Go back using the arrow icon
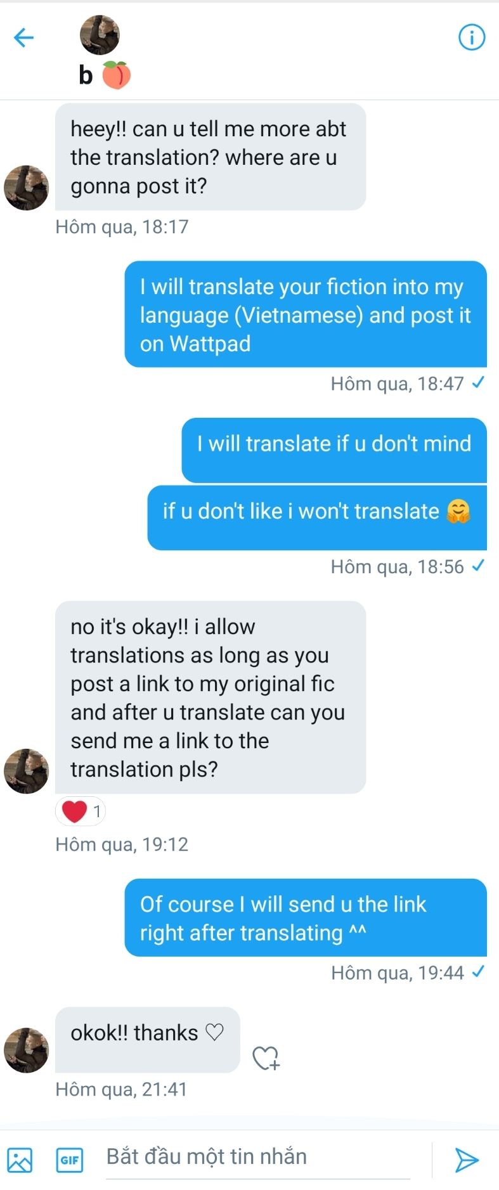The image size is (499, 1190). (x=23, y=38)
